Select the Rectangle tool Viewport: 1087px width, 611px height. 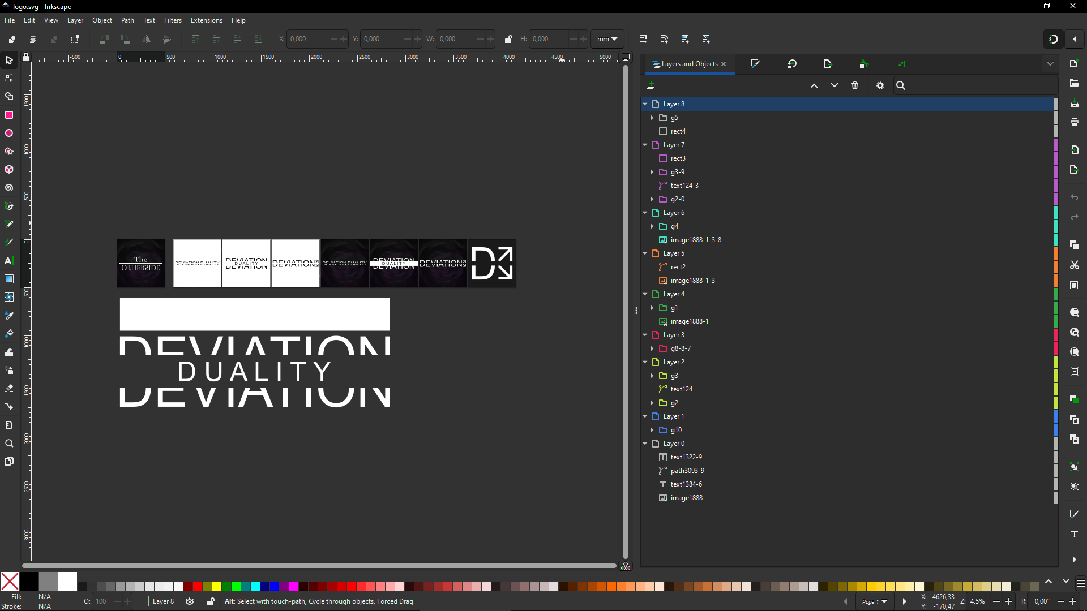tap(9, 115)
